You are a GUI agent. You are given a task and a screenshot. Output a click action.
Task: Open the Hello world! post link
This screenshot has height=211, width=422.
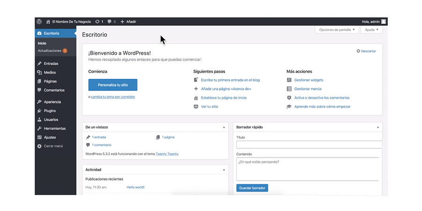(x=136, y=187)
